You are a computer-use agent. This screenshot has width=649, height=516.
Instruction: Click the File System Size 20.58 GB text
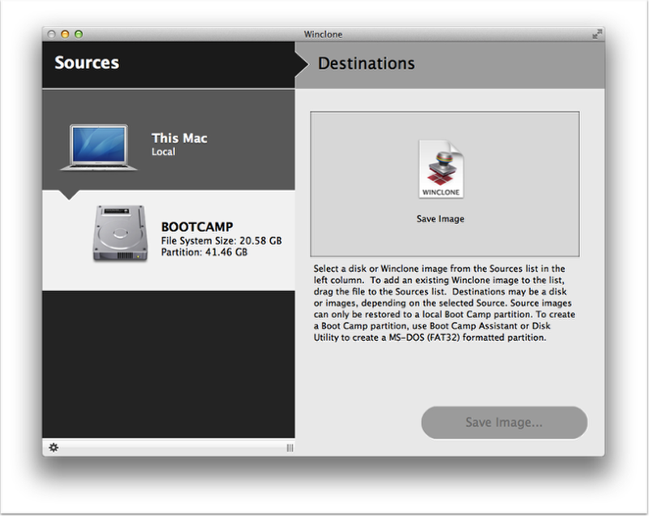pos(221,241)
